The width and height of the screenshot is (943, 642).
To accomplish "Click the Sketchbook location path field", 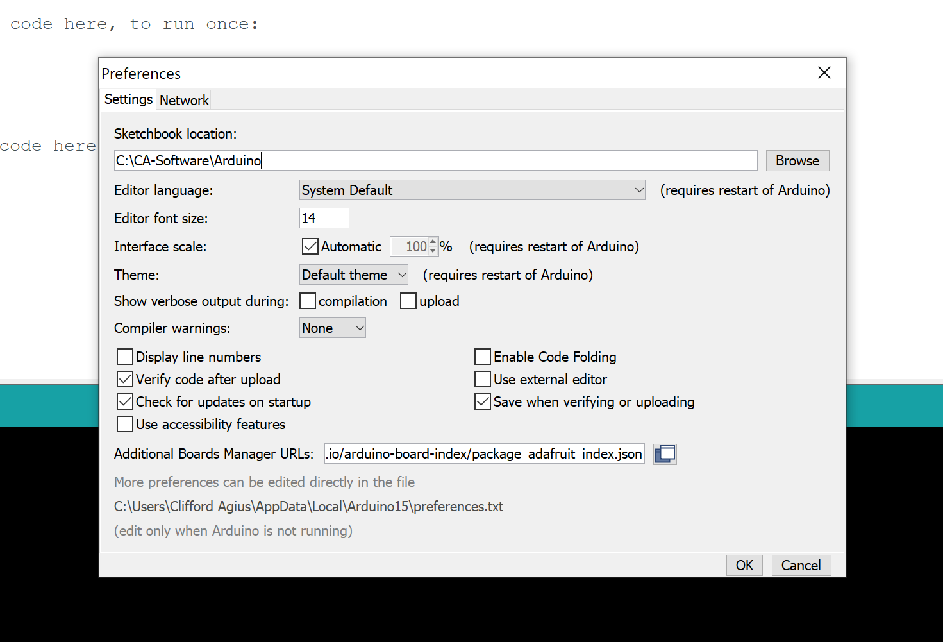I will 436,160.
